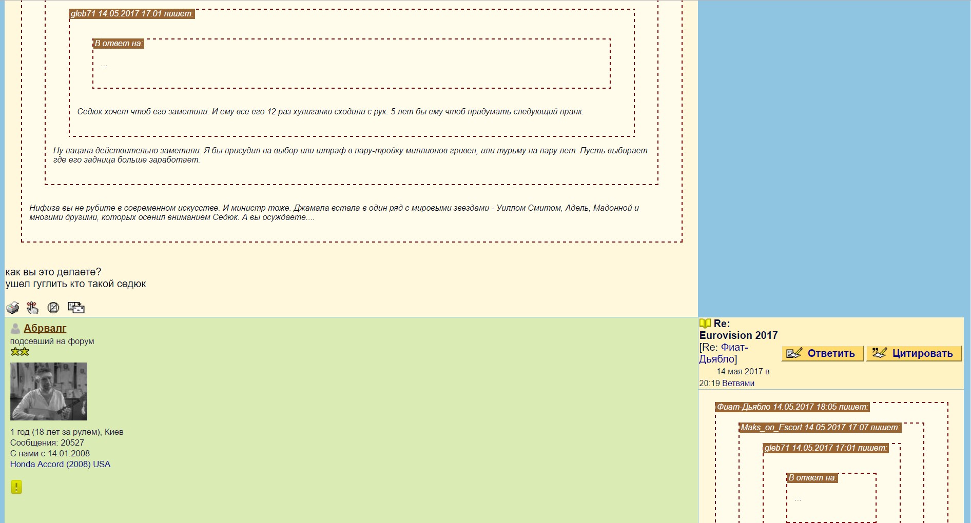Viewport: 971px width, 523px height.
Task: Click the Фиат-Дьябло 18:05 quote header
Action: (x=792, y=407)
